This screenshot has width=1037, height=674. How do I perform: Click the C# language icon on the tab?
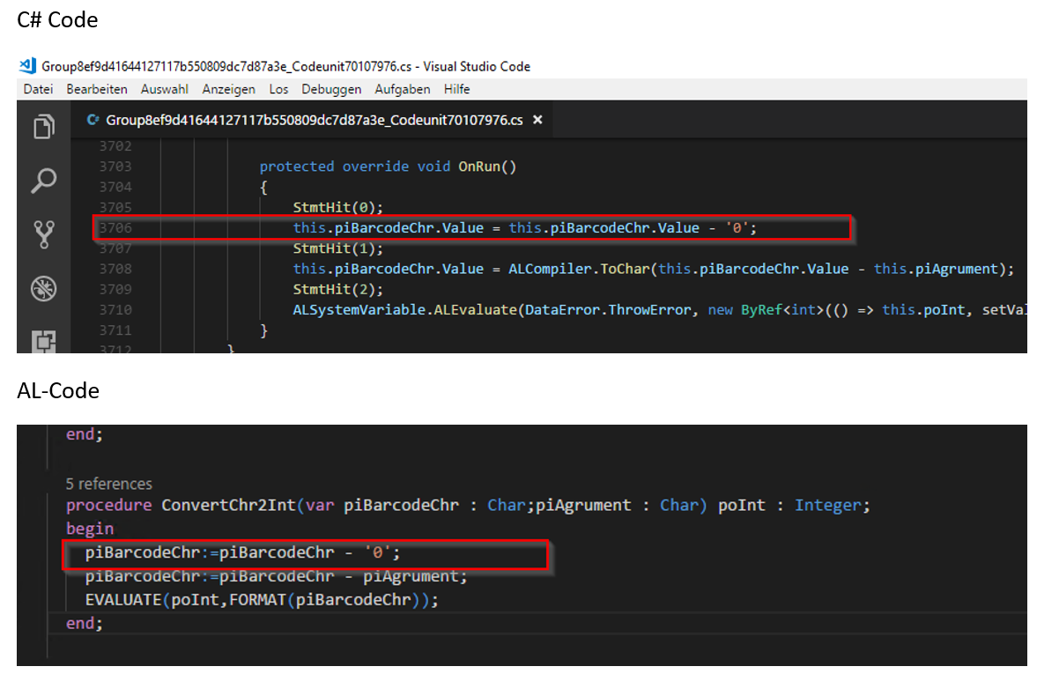93,119
